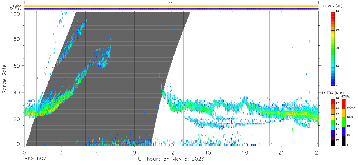
Task: Click the "POWER (dB)" color bar title
Action: [333, 6]
